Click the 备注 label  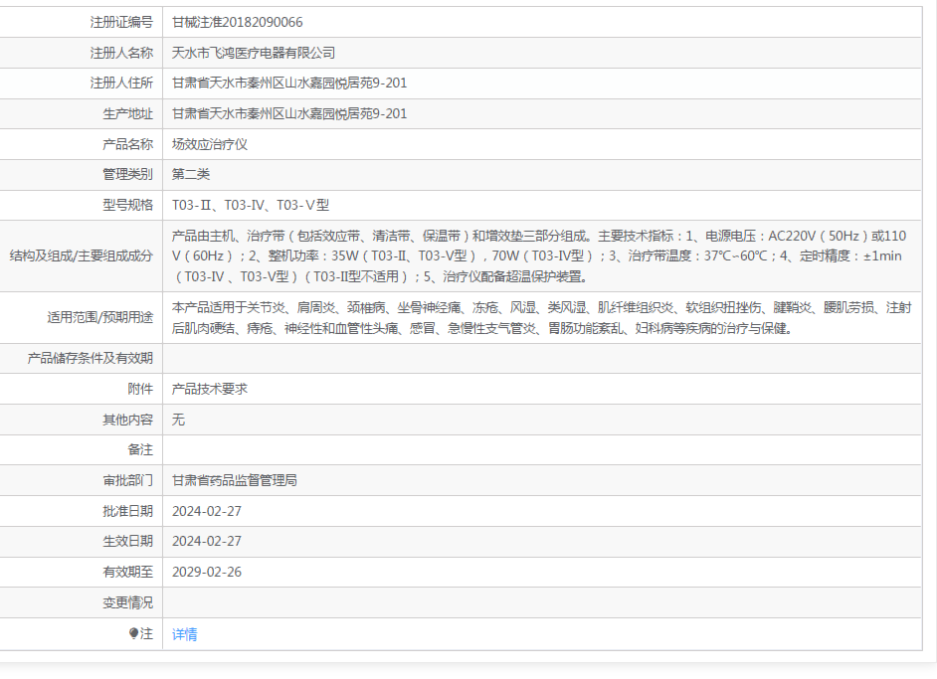click(x=140, y=449)
